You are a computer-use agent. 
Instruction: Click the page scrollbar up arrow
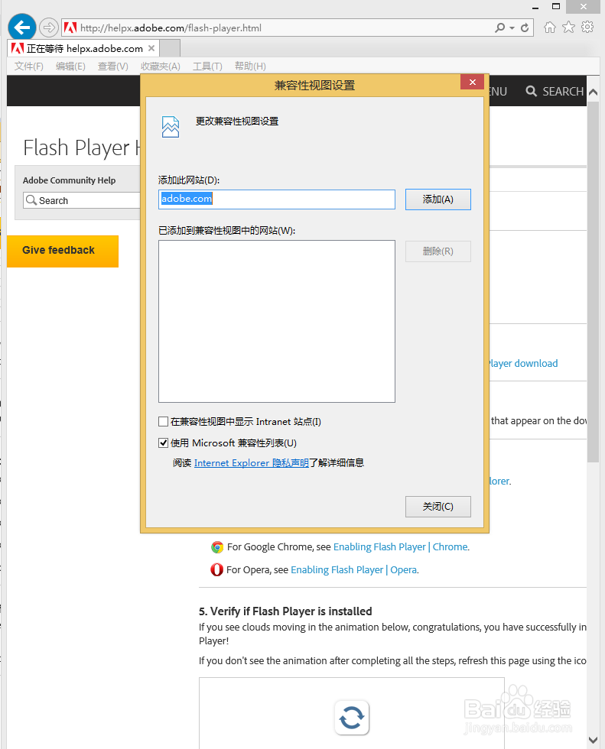(593, 92)
